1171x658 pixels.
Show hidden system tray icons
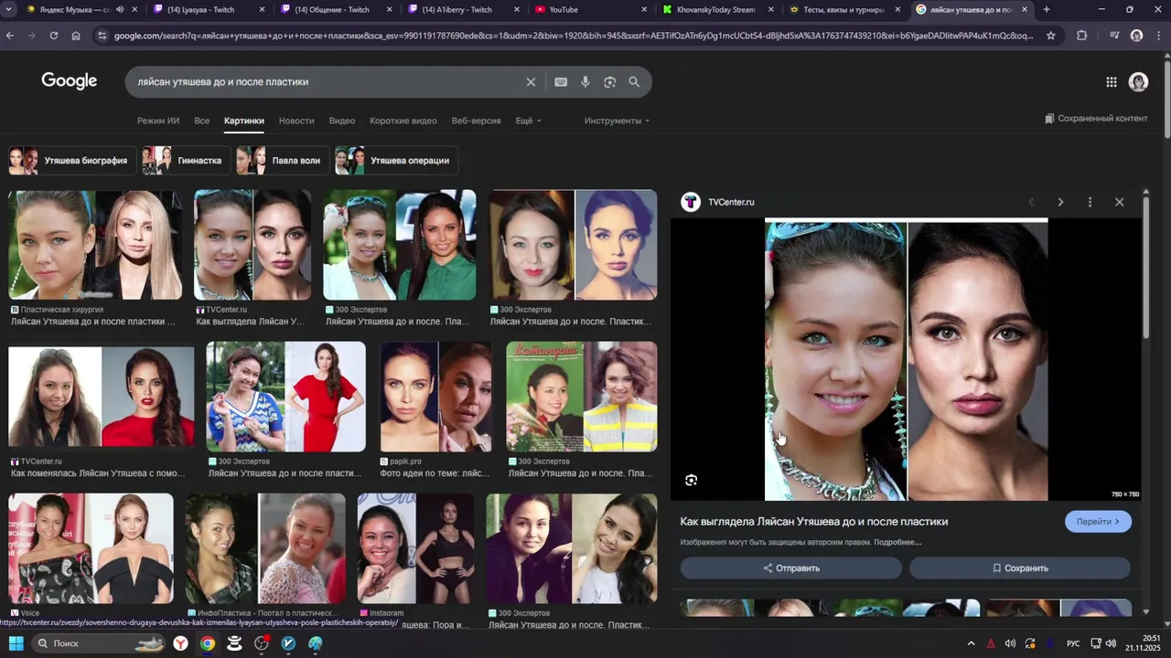[971, 643]
